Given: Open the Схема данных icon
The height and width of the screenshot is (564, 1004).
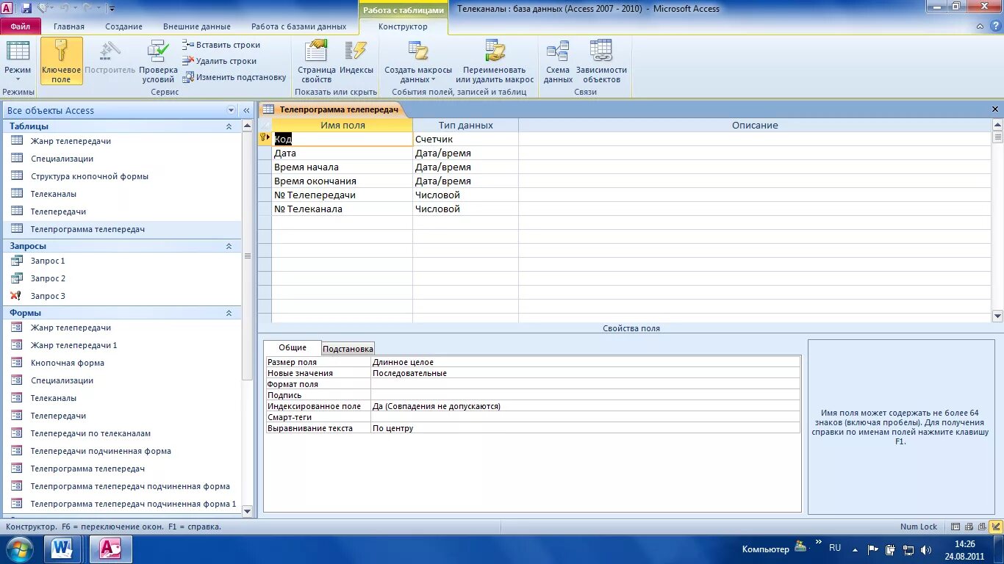Looking at the screenshot, I should [558, 62].
